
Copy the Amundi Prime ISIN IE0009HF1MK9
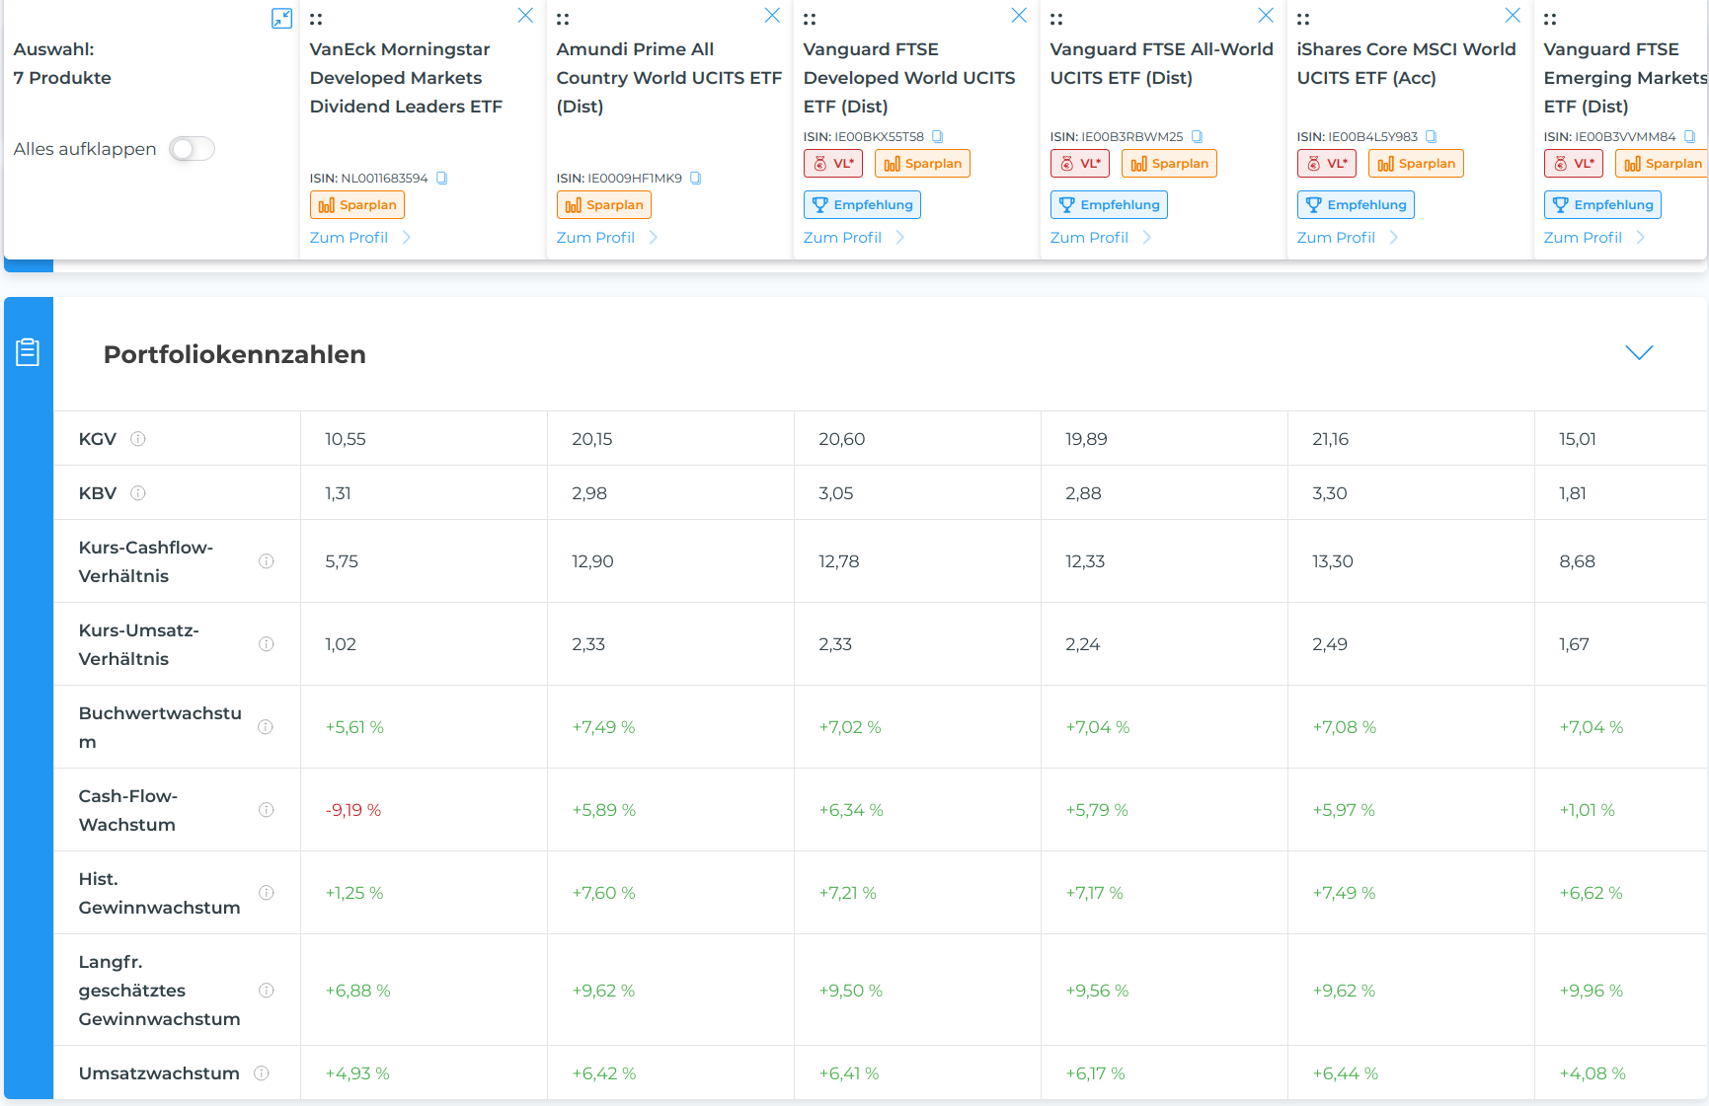695,179
